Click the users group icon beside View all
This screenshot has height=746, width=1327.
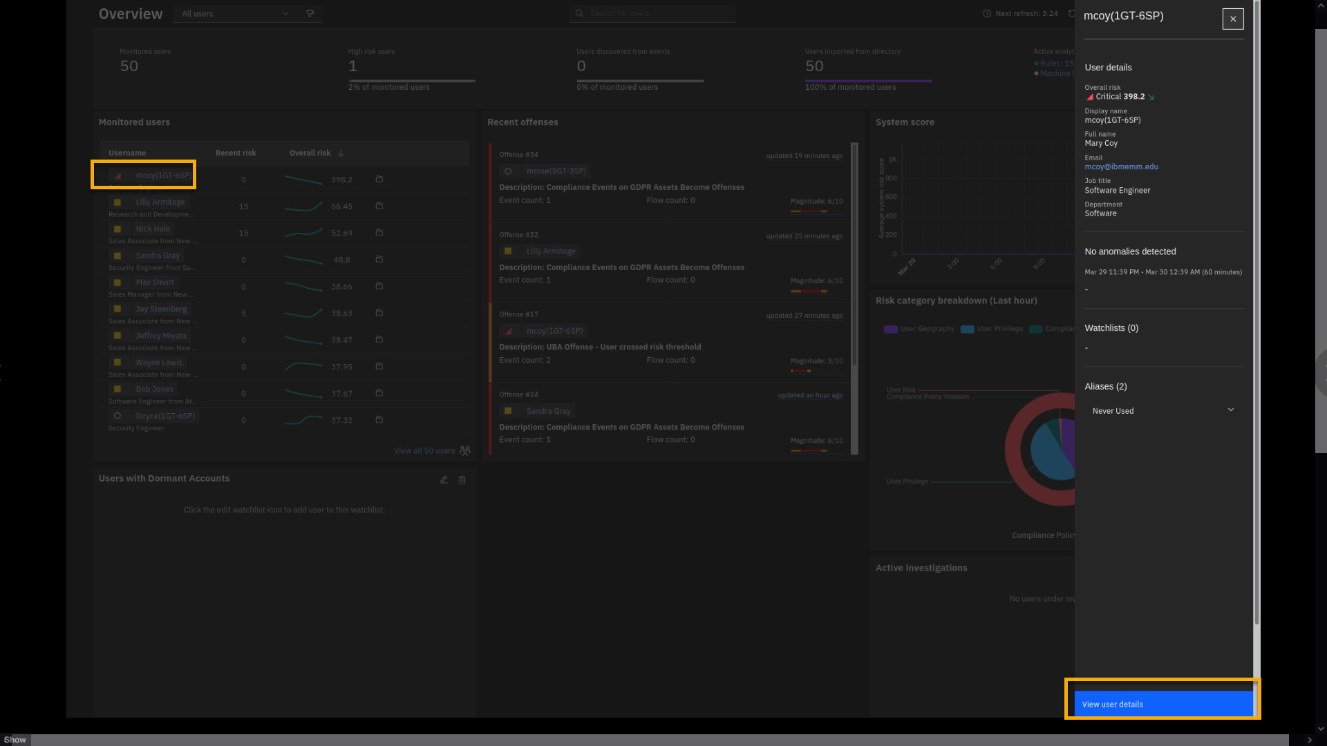[465, 451]
